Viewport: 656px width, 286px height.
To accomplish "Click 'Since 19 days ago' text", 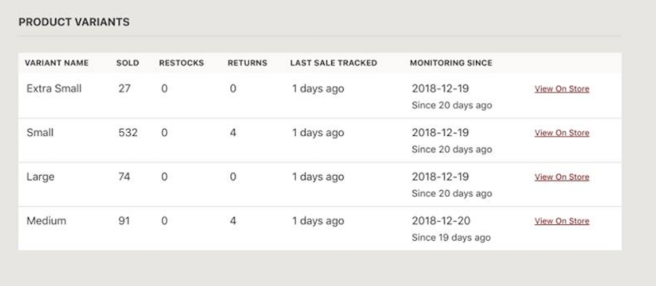I will pyautogui.click(x=451, y=238).
